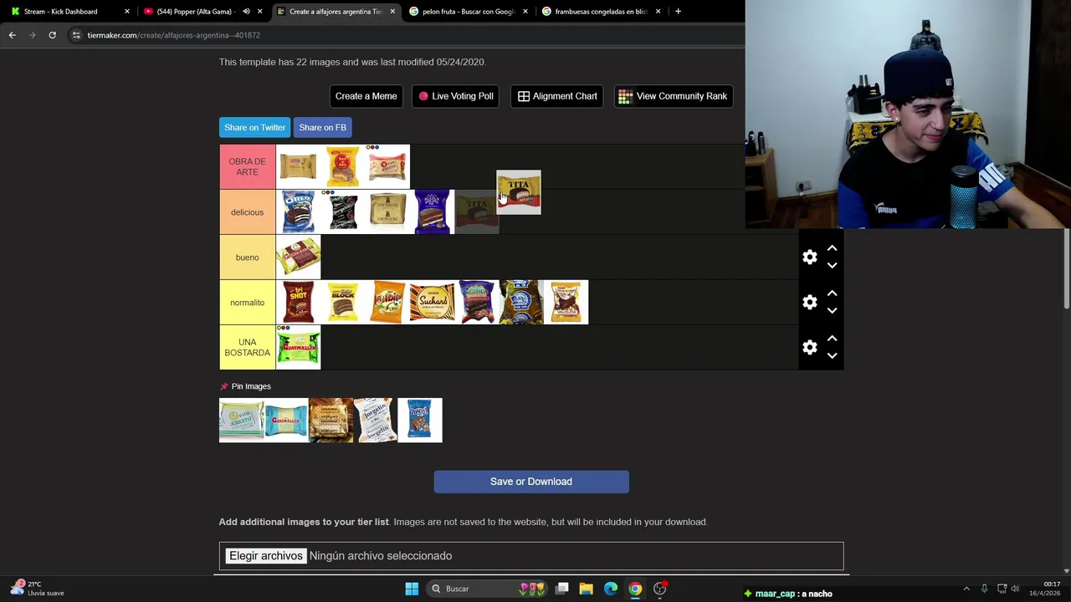Viewport: 1071px width, 602px height.
Task: Select the purple Milka alfajor in delicious tier
Action: [x=432, y=212]
